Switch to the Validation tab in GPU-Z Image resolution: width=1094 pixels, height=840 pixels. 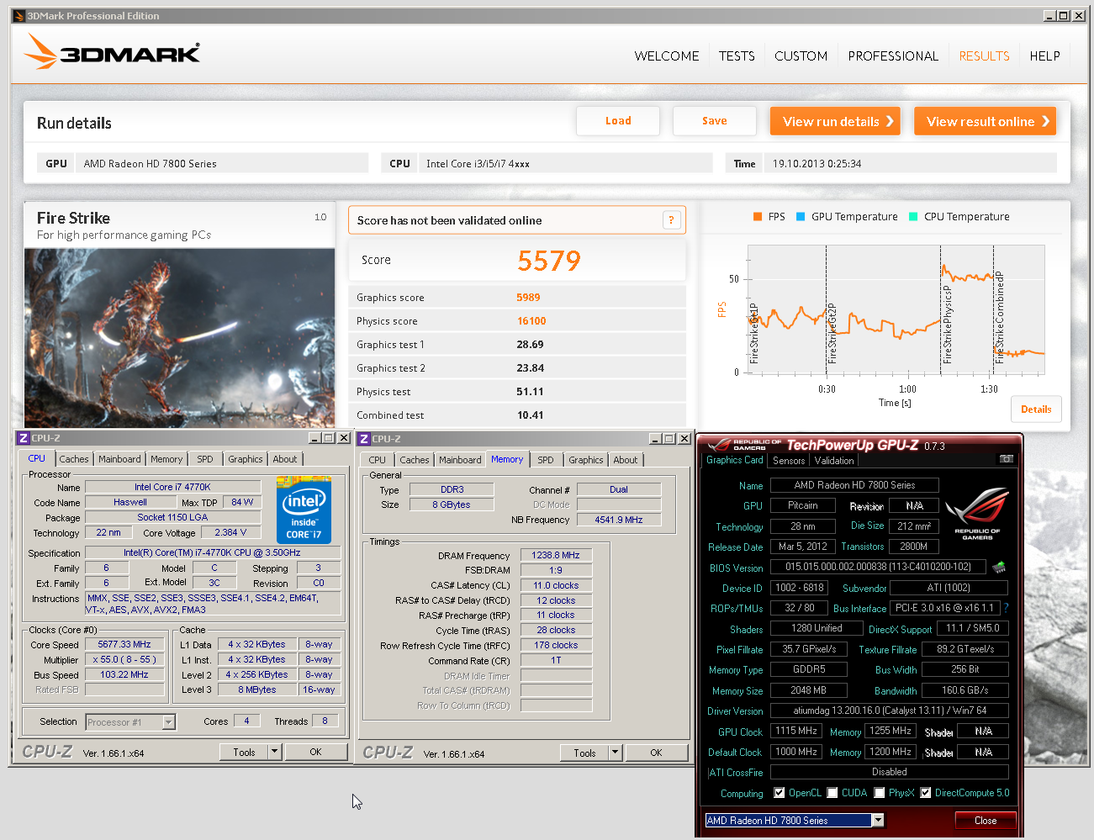click(x=834, y=461)
